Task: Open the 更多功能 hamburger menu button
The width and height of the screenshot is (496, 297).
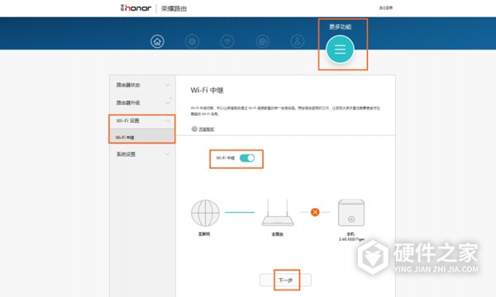Action: coord(340,49)
